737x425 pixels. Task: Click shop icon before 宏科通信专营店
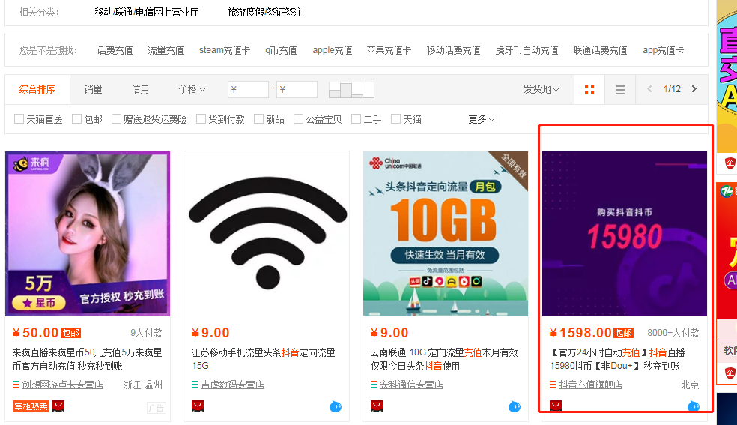click(374, 385)
